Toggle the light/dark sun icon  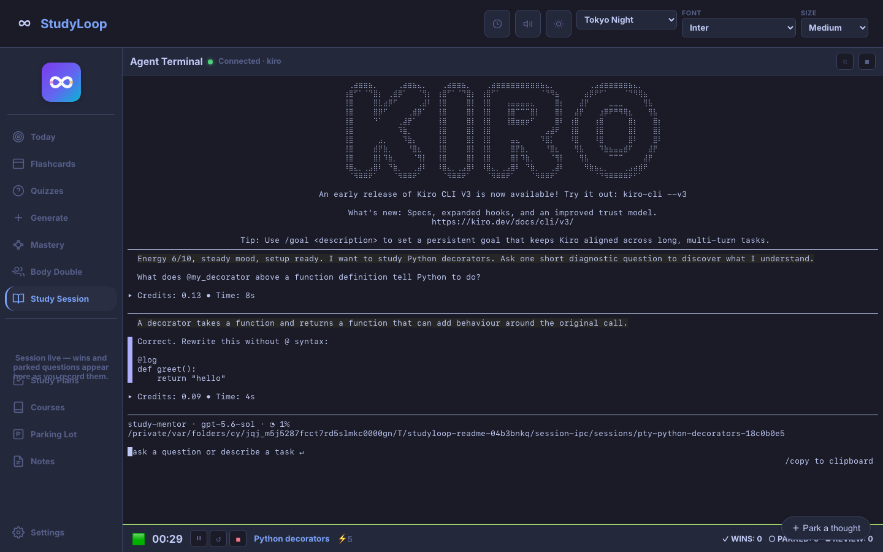(x=559, y=24)
